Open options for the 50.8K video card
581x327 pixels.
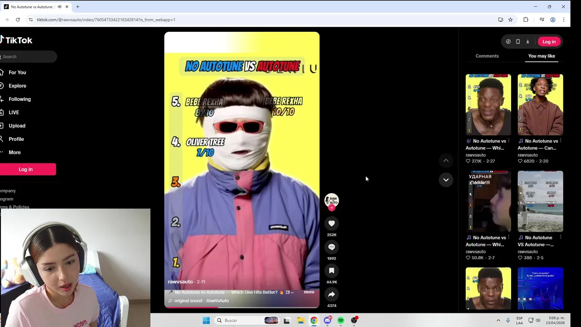point(508,238)
